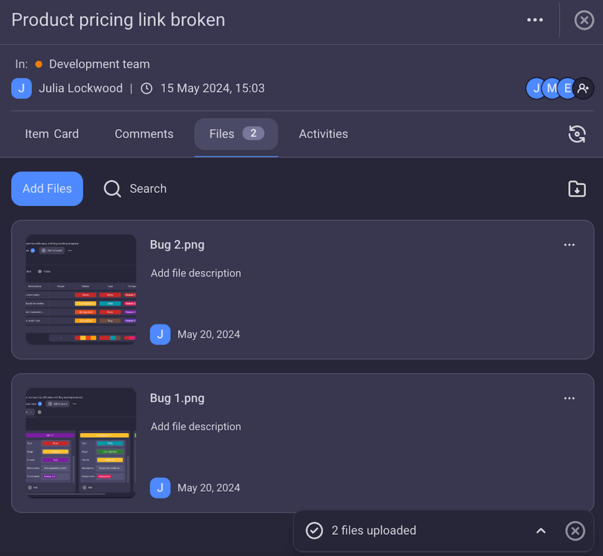Open the Bug 1.png three-dot menu

coord(569,398)
